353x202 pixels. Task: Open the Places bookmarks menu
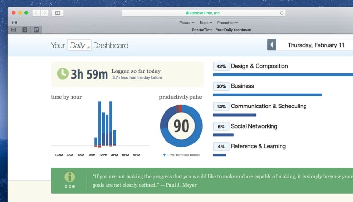click(x=187, y=22)
